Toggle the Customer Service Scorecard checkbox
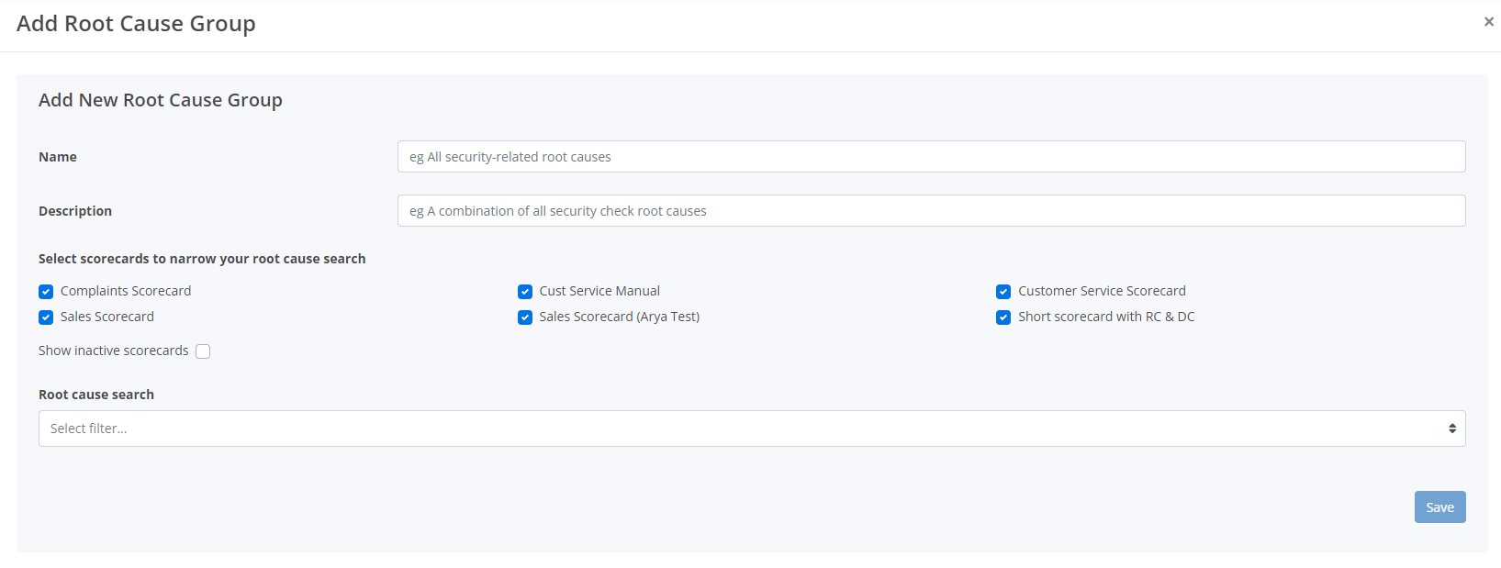This screenshot has width=1501, height=568. (1003, 292)
